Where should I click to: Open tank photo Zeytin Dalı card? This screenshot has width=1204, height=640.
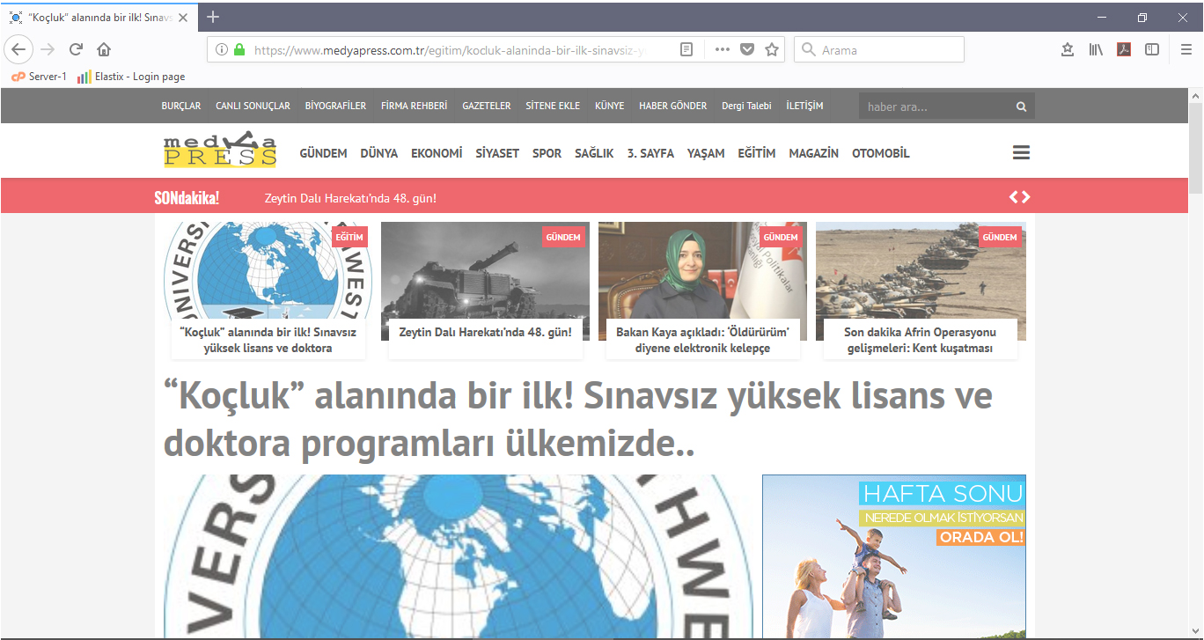tap(485, 291)
